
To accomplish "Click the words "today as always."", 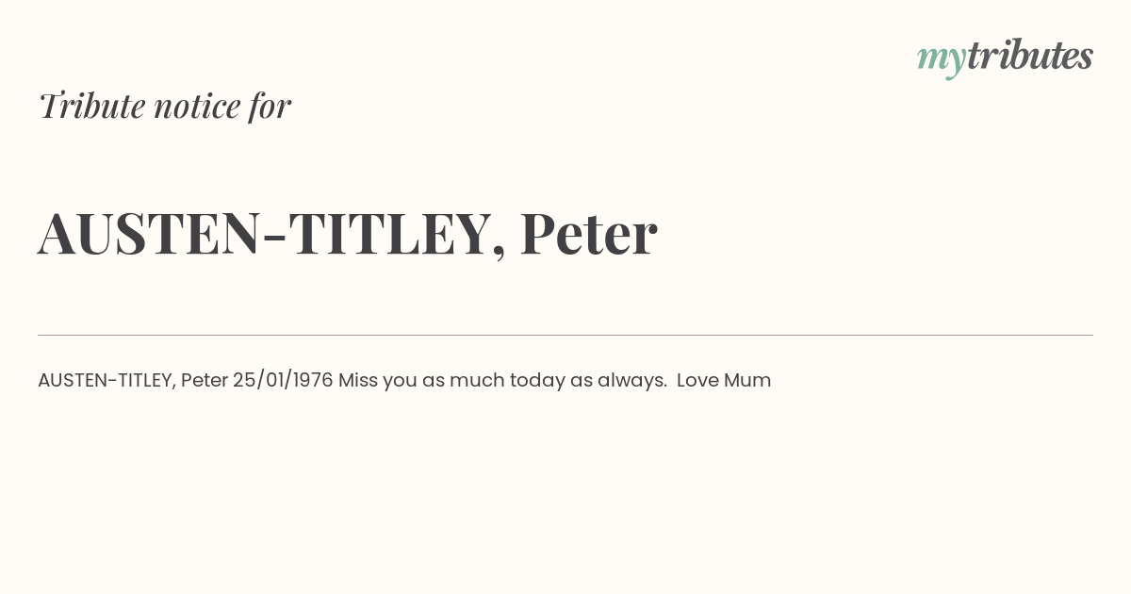I will click(x=589, y=380).
